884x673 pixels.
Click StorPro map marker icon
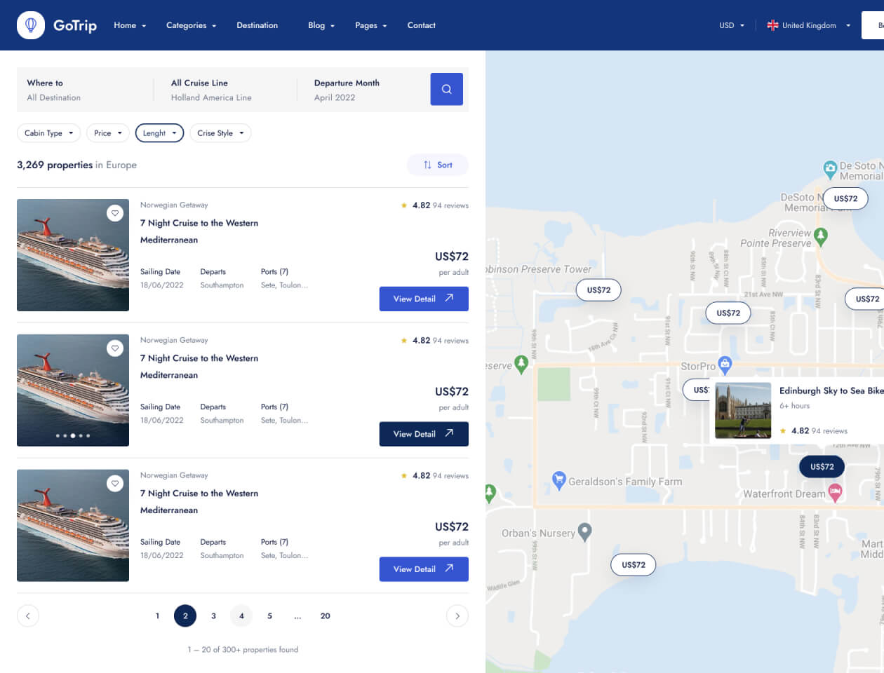(x=725, y=364)
